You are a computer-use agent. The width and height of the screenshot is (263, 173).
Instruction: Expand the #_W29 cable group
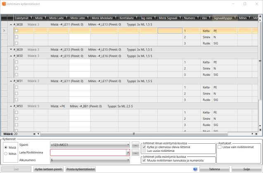click(10, 50)
